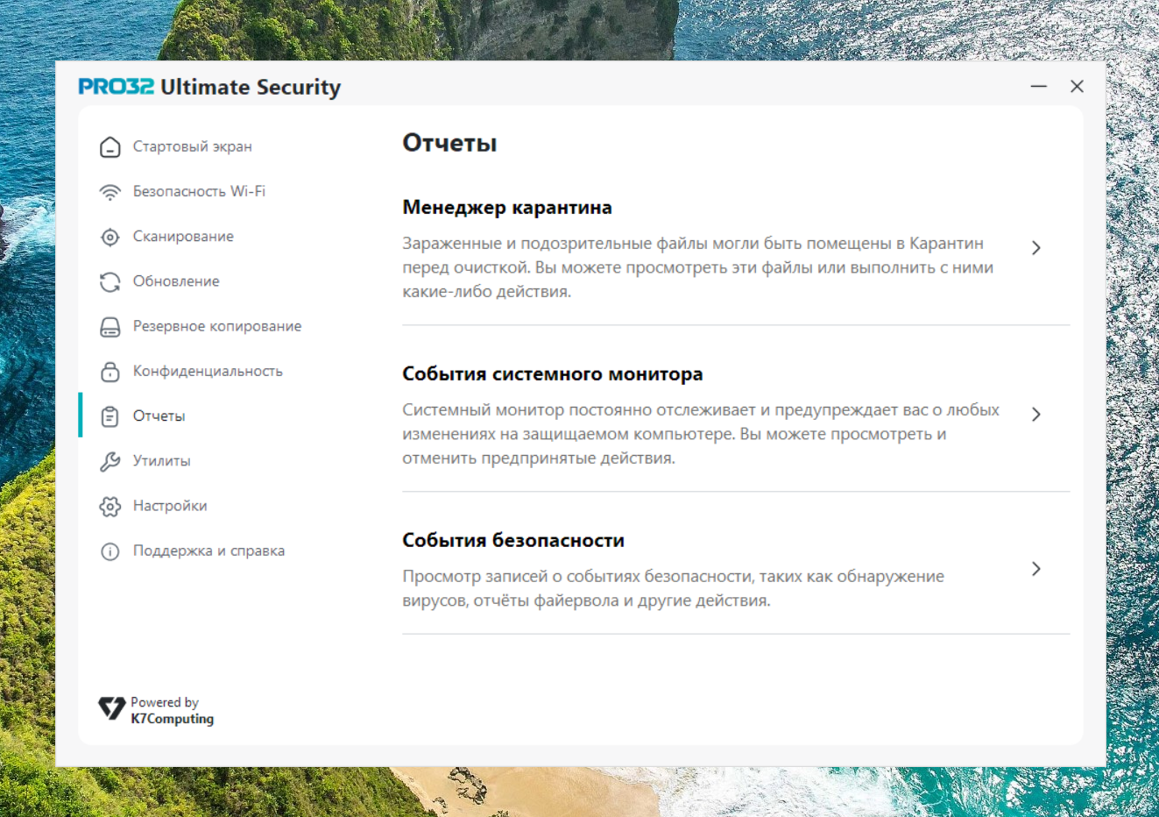Click the gear icon beside Настройки
The image size is (1159, 817).
coord(110,507)
